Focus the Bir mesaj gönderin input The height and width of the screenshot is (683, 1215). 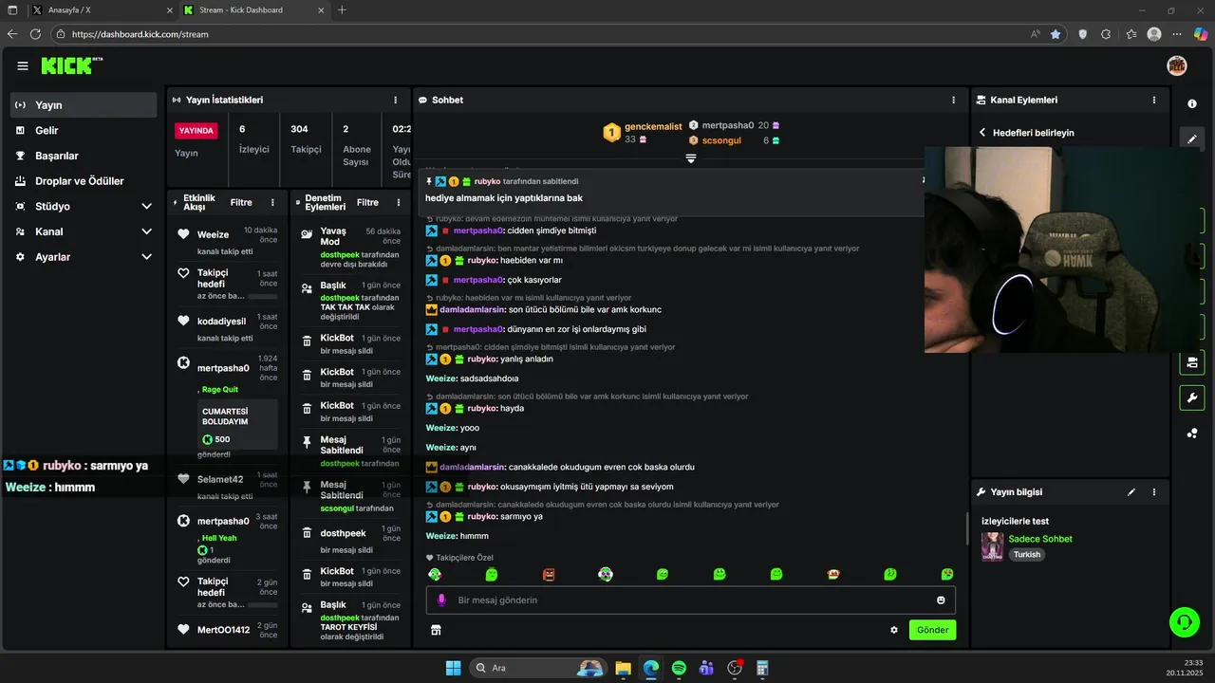point(690,600)
